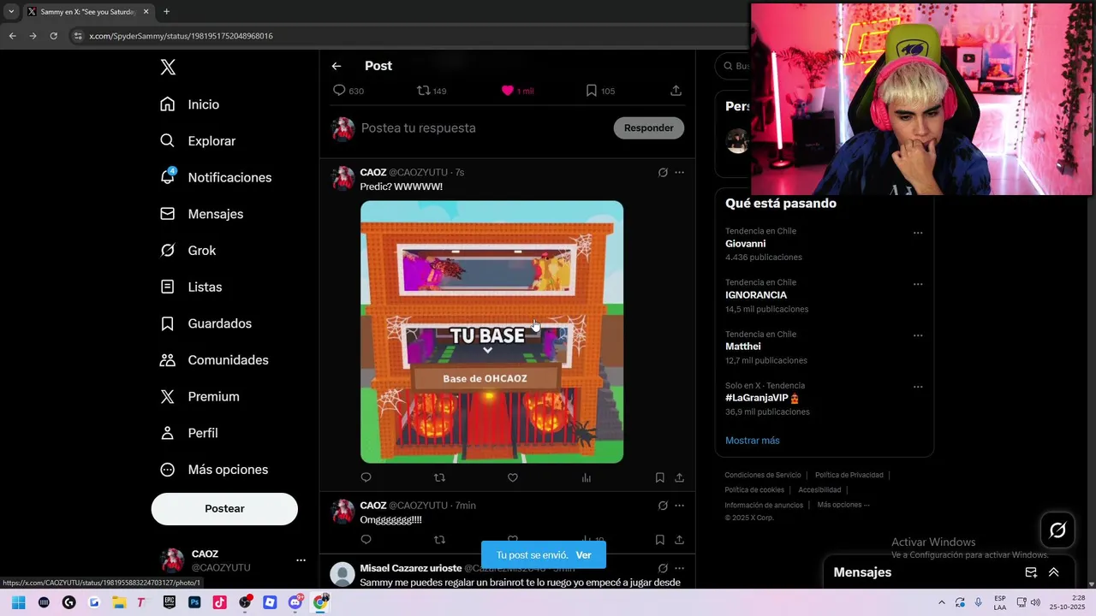The height and width of the screenshot is (616, 1096).
Task: Click the Guardados bookmark icon in sidebar
Action: point(168,323)
